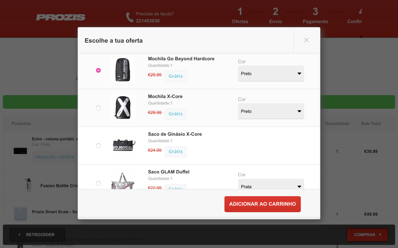The width and height of the screenshot is (398, 248).
Task: Select the Saco GLAM Duffel radio
Action: click(98, 183)
